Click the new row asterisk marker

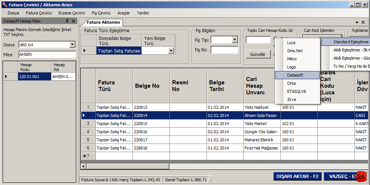tap(88, 156)
